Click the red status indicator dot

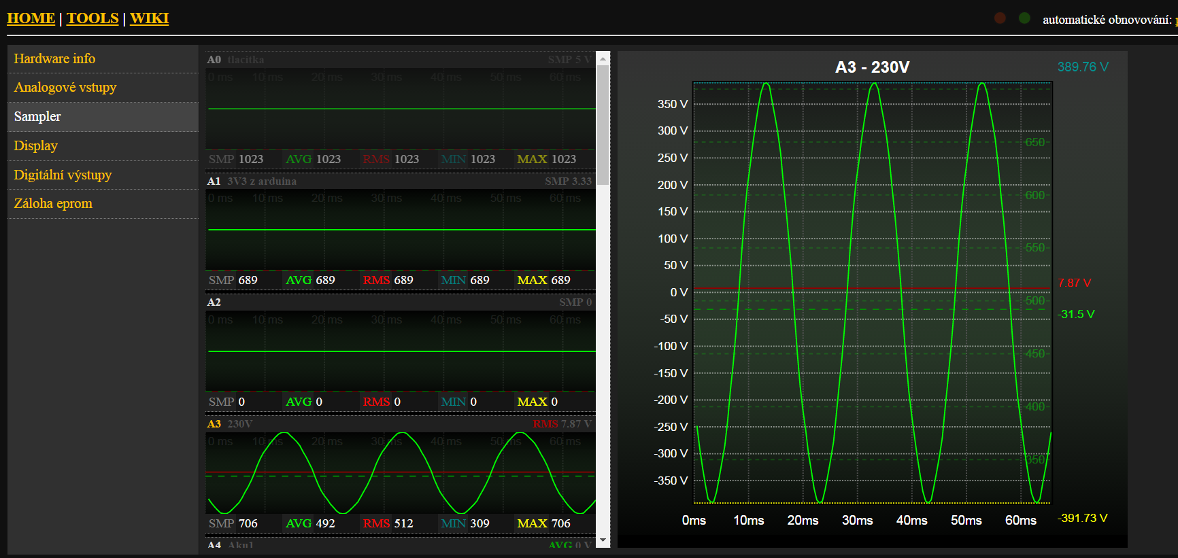tap(1000, 18)
